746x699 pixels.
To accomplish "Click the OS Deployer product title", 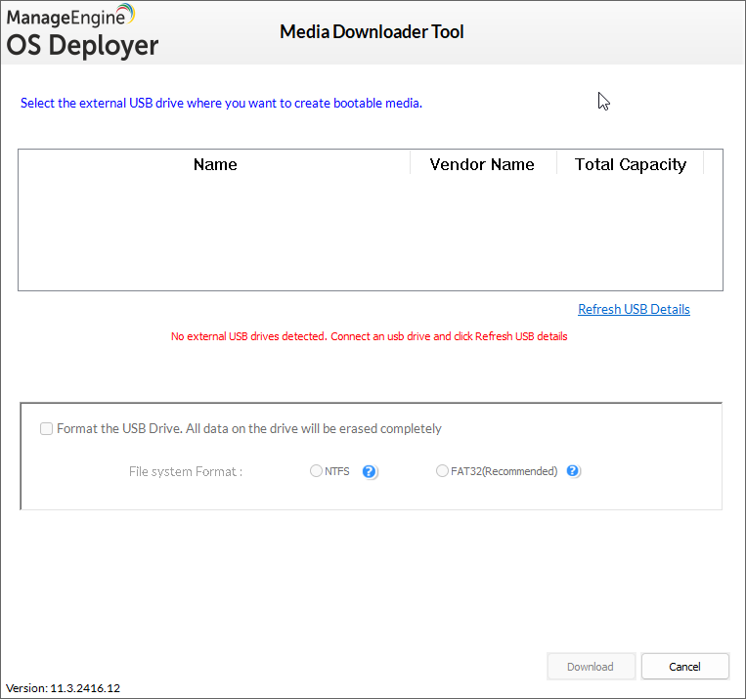I will [x=82, y=44].
